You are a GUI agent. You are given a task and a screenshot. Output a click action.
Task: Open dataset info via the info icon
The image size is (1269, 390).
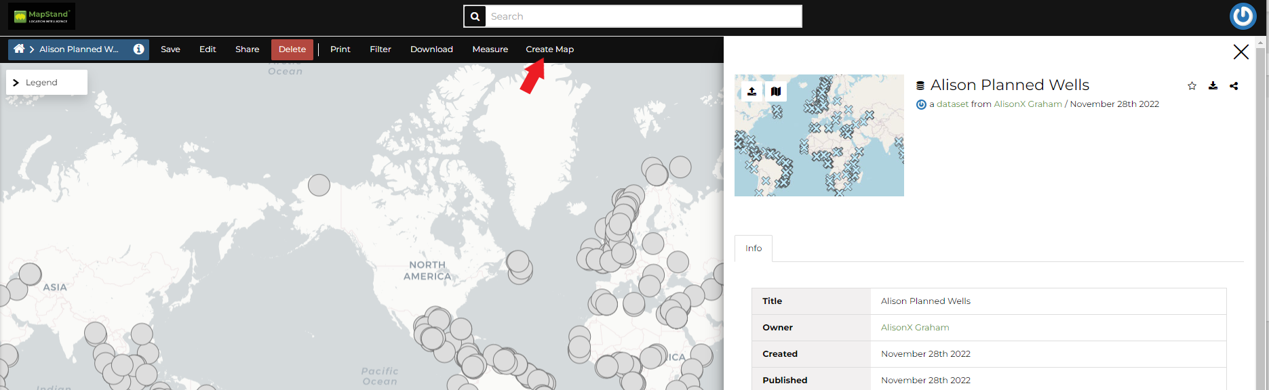click(138, 49)
